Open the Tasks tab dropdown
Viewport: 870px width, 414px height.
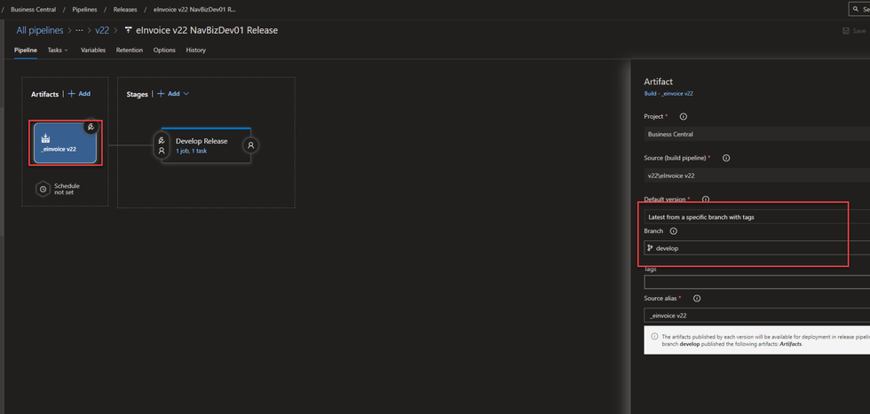point(58,50)
